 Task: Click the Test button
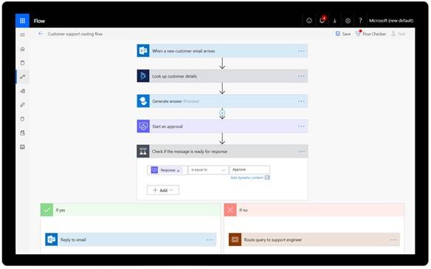point(399,33)
